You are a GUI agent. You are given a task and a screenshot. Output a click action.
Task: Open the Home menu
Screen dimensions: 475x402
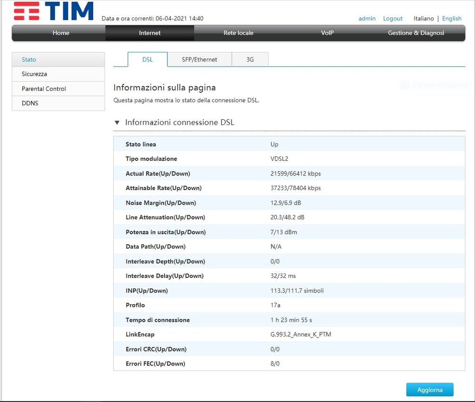pyautogui.click(x=61, y=33)
